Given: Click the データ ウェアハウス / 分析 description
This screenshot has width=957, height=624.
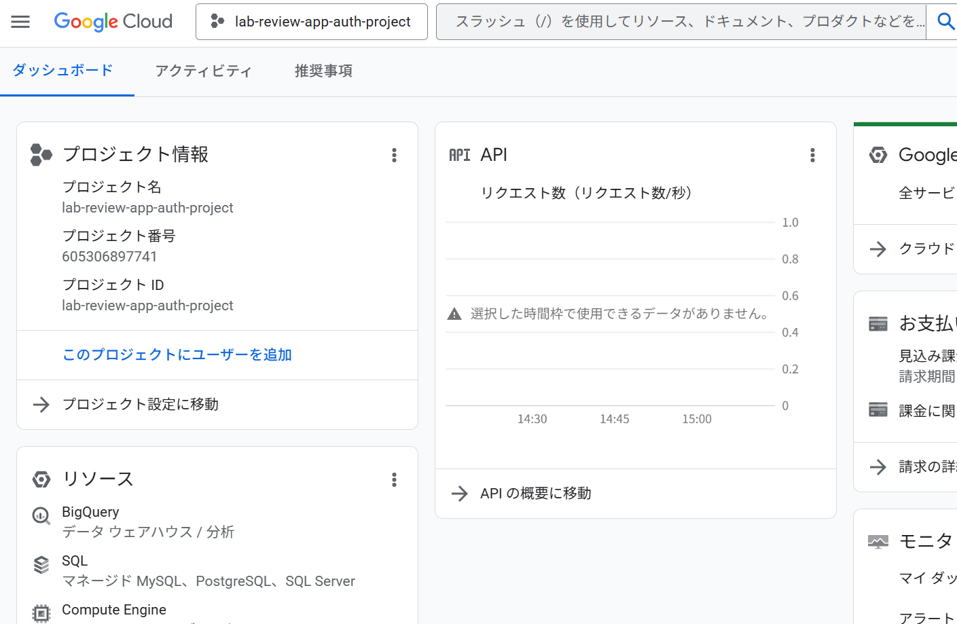Looking at the screenshot, I should coord(148,532).
